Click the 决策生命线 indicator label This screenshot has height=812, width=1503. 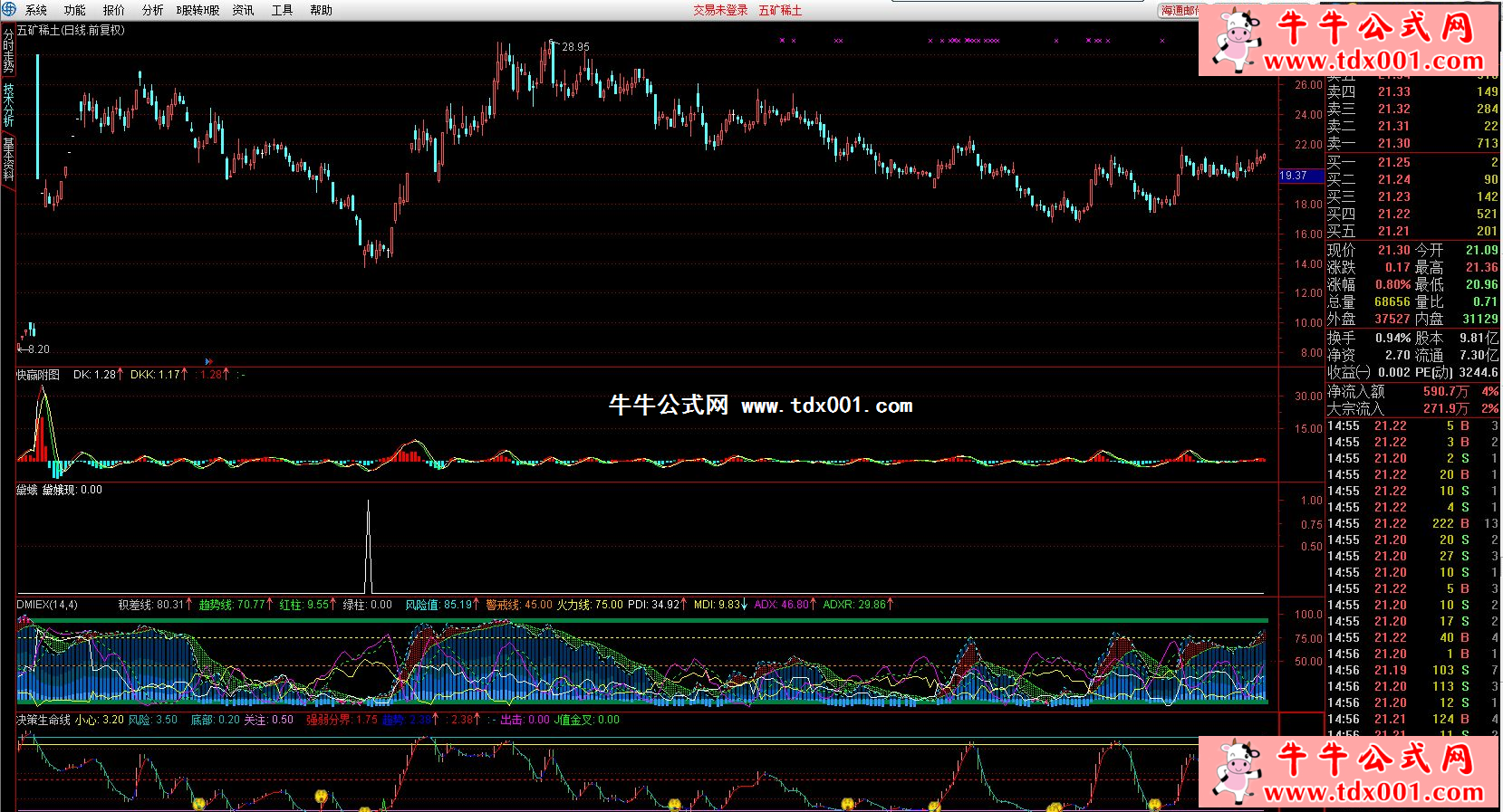click(x=43, y=720)
